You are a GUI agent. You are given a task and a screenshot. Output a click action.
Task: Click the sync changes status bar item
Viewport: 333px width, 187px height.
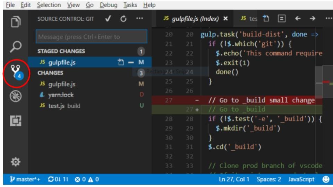click(x=58, y=179)
